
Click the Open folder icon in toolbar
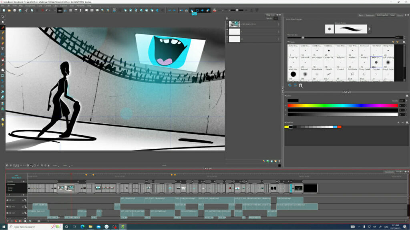tap(9, 10)
